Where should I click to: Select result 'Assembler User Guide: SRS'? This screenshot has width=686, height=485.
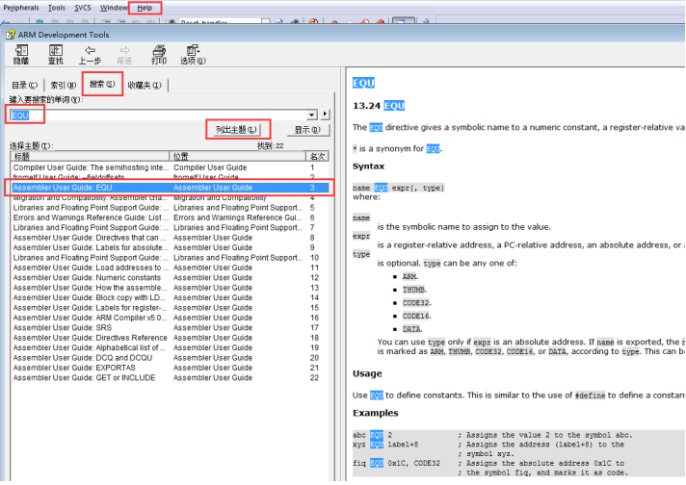[x=170, y=328]
